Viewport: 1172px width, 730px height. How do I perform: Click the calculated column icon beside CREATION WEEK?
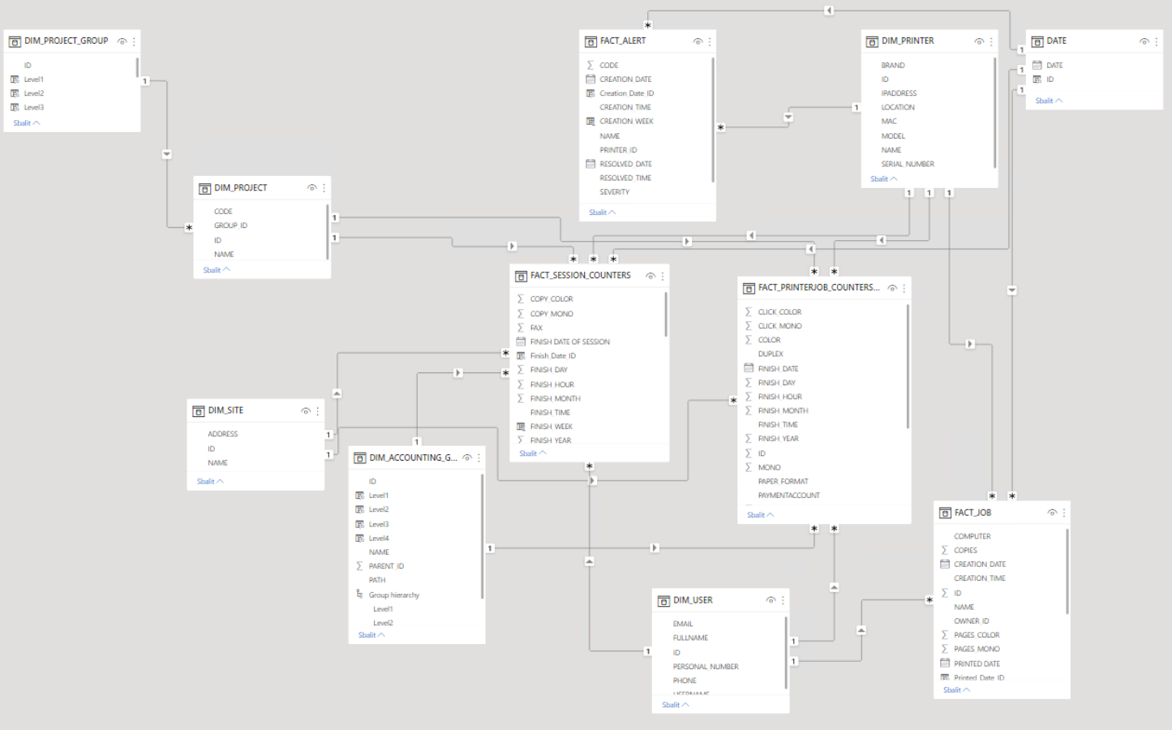click(x=590, y=121)
